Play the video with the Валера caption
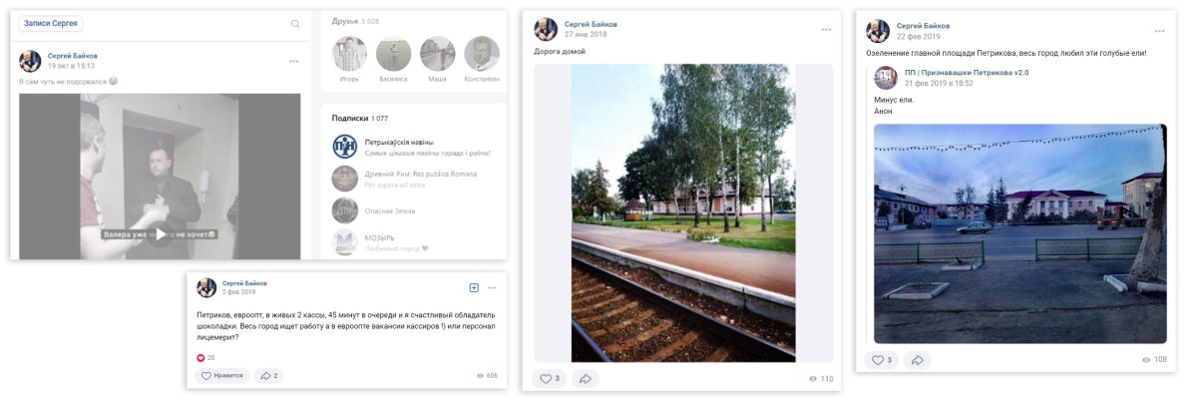 coord(161,234)
